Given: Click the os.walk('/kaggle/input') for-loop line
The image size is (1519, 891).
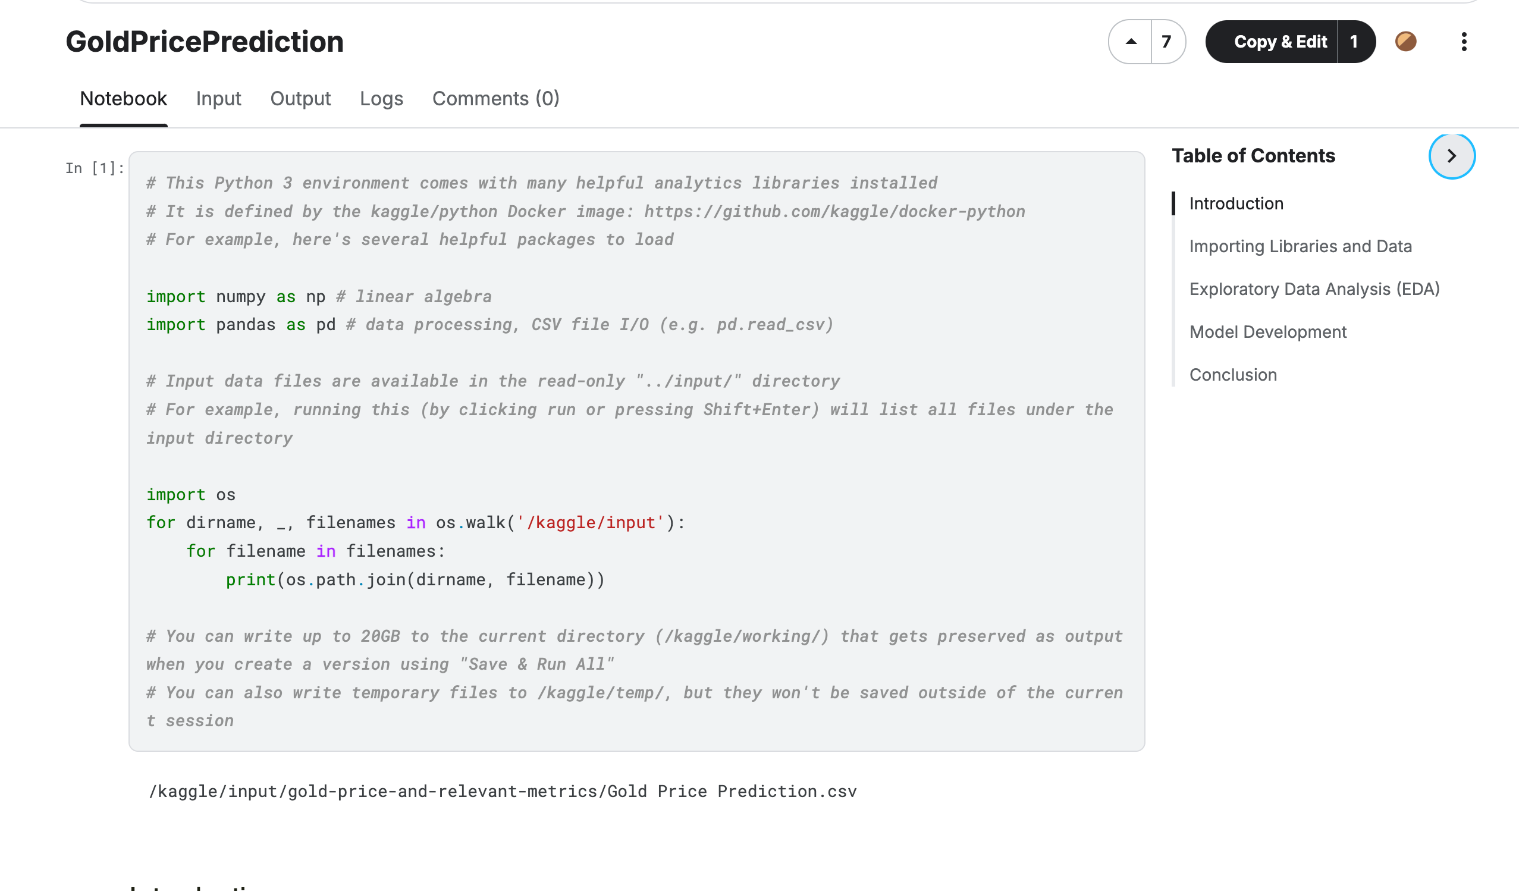Looking at the screenshot, I should (x=416, y=523).
